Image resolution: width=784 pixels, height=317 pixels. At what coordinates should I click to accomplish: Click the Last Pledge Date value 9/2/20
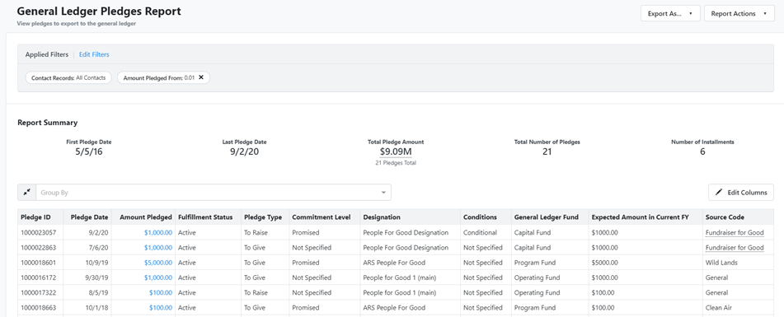click(245, 152)
